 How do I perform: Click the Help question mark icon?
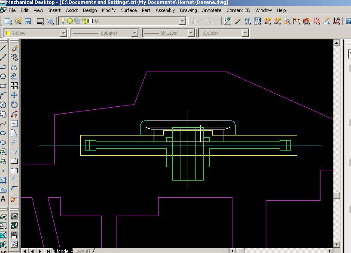click(348, 21)
